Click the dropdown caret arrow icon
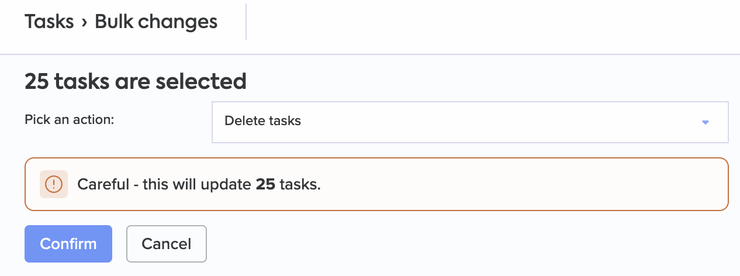Screen dimensions: 740x276 [705, 122]
